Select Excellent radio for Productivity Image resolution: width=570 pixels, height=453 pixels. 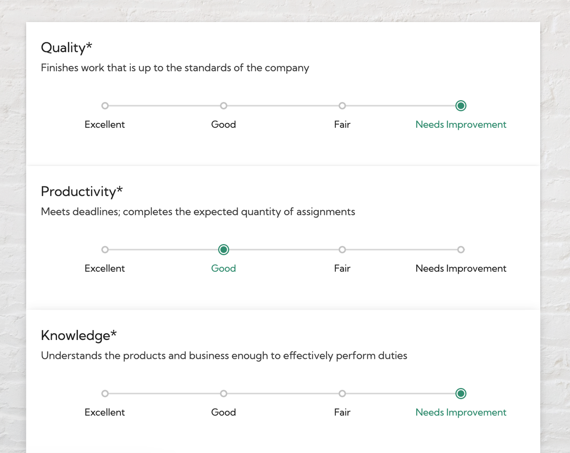[x=105, y=249]
